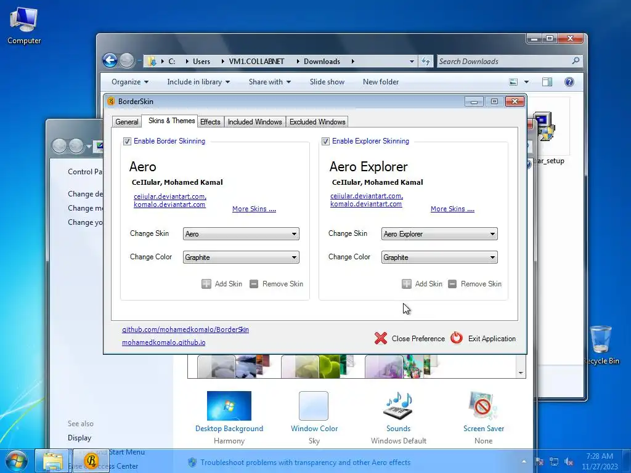Click the Add Skin plus icon under Aero

pos(206,284)
